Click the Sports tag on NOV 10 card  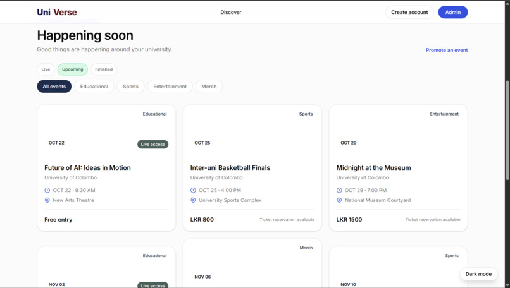(x=452, y=256)
